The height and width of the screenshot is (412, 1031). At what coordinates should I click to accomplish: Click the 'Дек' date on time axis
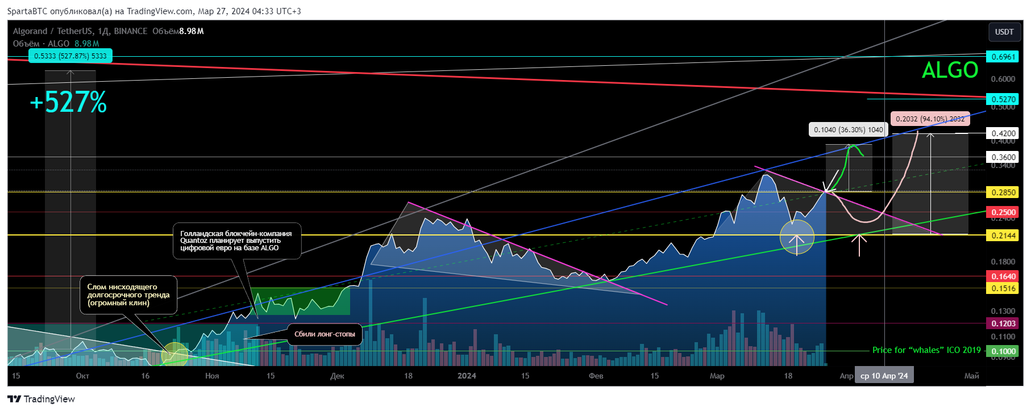click(x=337, y=376)
